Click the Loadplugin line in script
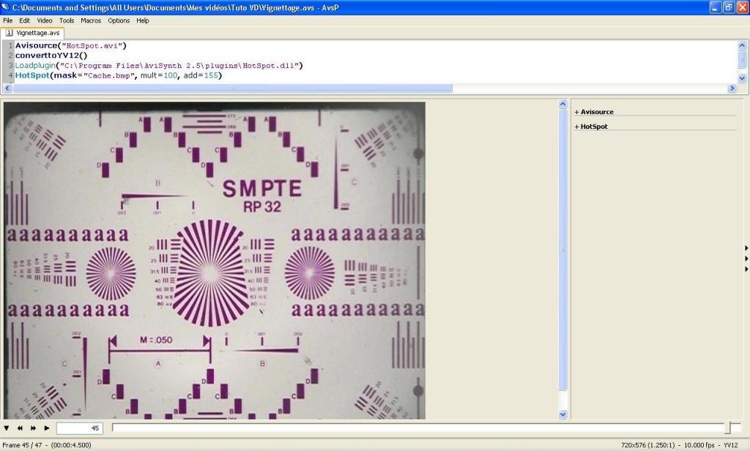This screenshot has width=750, height=451. pyautogui.click(x=159, y=65)
